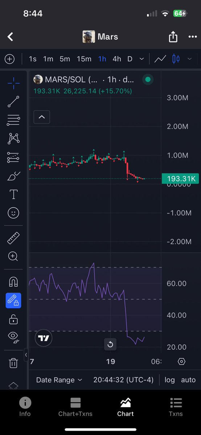This screenshot has width=201, height=435.
Task: Select the Text annotation tool
Action: [13, 194]
